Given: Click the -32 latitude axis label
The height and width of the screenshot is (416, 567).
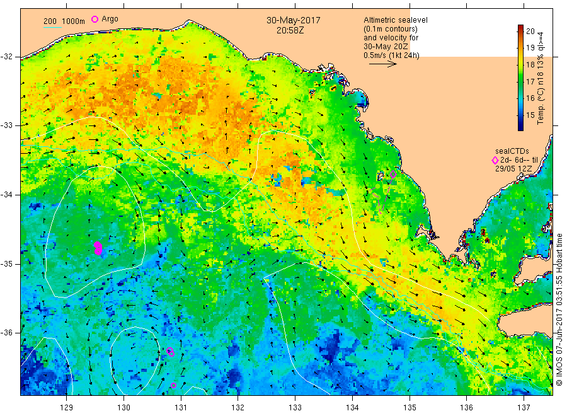Looking at the screenshot, I should tap(7, 57).
